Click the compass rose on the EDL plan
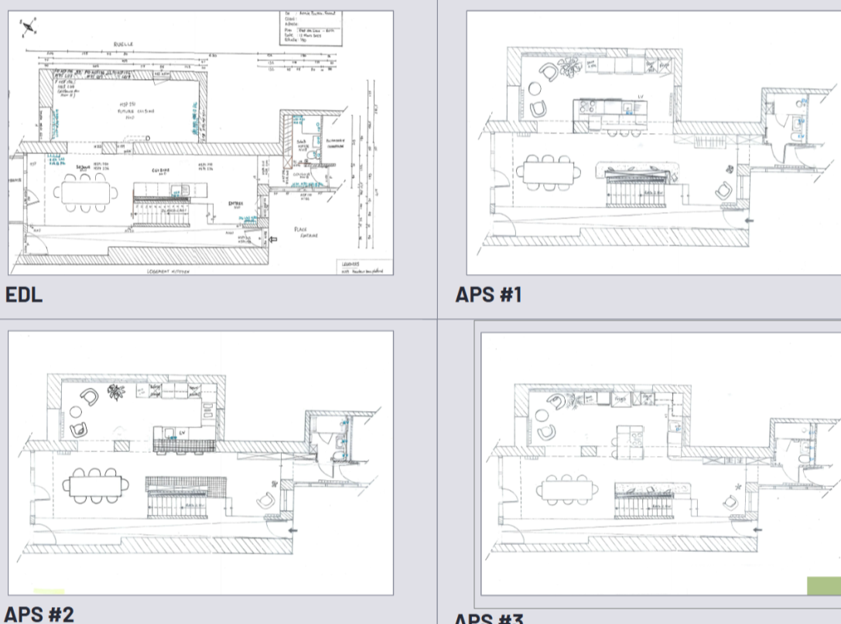 29,28
